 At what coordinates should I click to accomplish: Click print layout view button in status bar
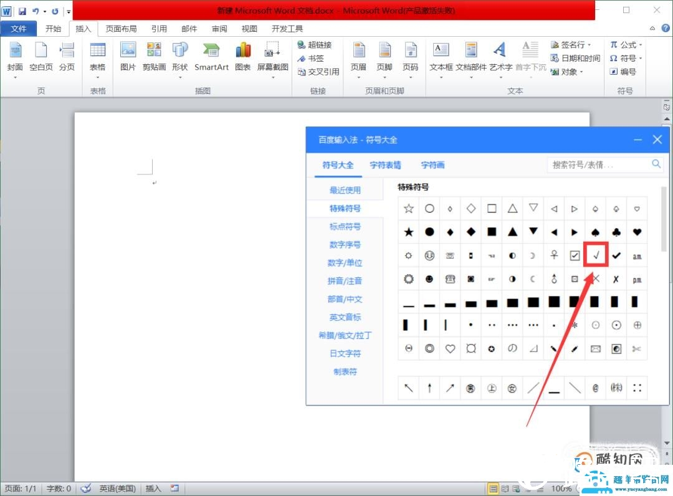[494, 489]
